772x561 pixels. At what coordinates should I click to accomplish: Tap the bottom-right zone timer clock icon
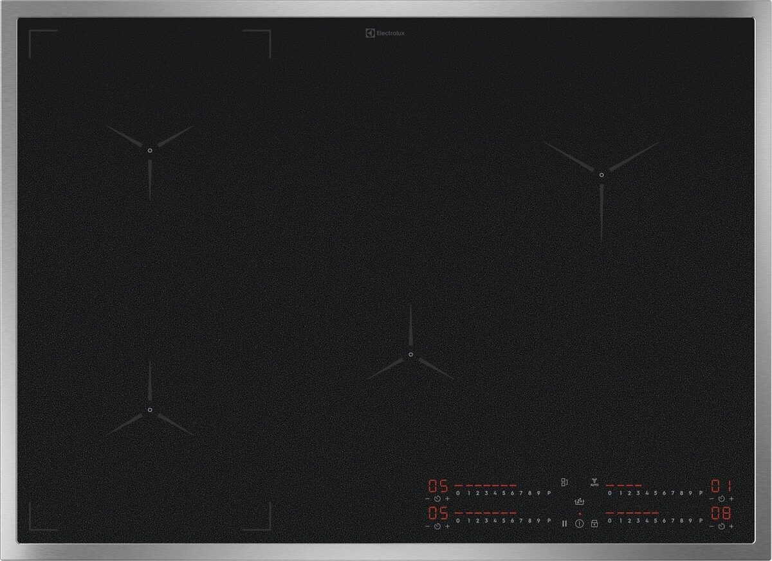pos(721,526)
